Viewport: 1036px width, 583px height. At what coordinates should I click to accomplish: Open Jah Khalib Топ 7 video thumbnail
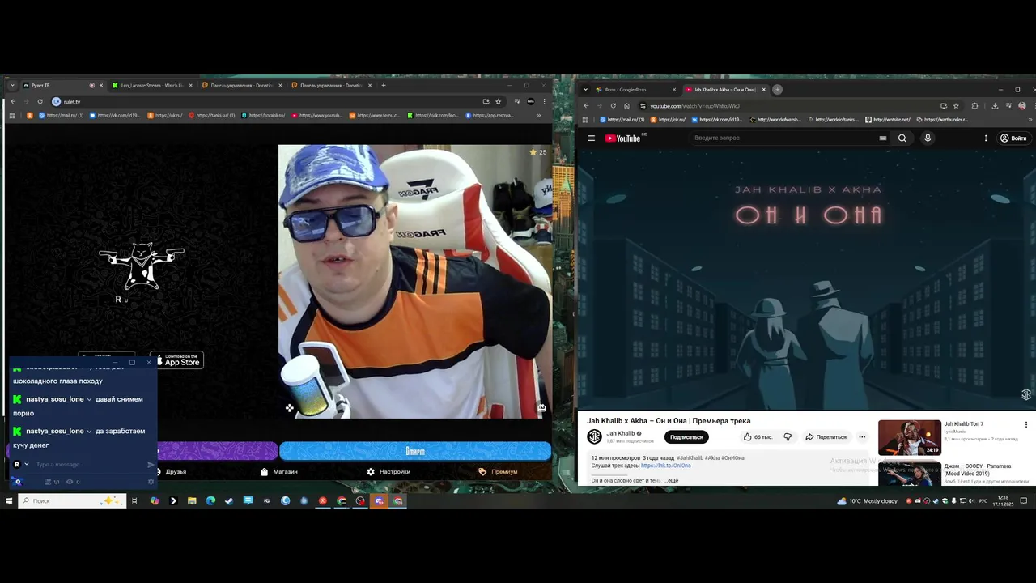[910, 437]
